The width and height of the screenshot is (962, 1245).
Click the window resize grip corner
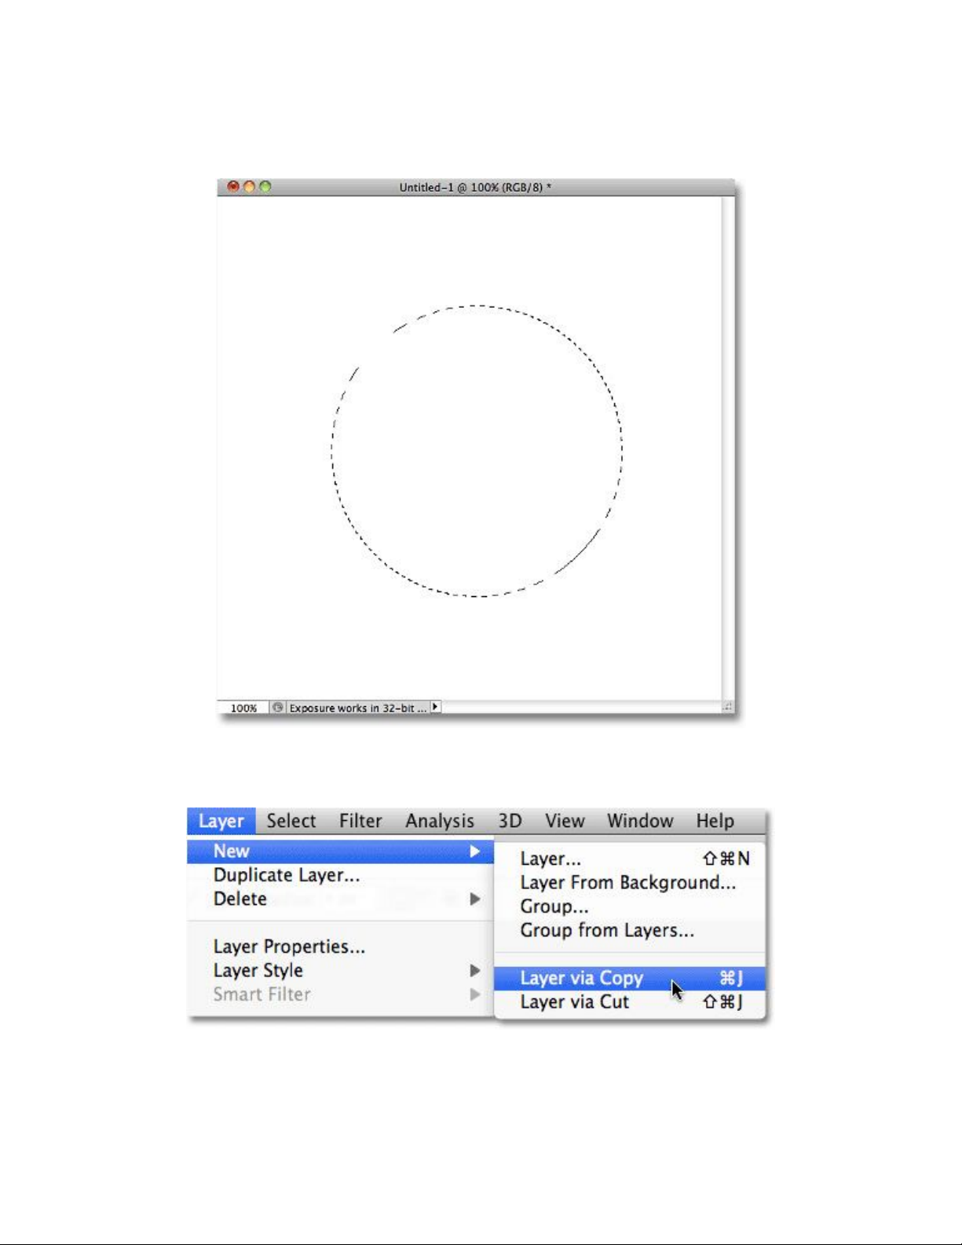pyautogui.click(x=727, y=708)
